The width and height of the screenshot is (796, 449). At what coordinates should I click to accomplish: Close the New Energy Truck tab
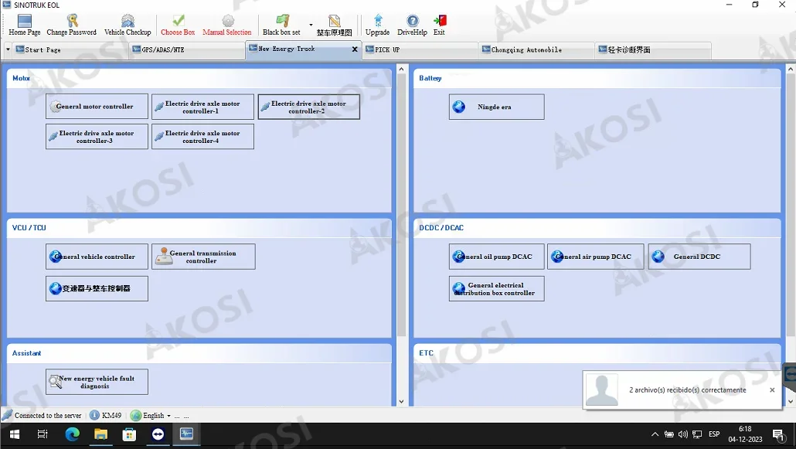point(355,49)
